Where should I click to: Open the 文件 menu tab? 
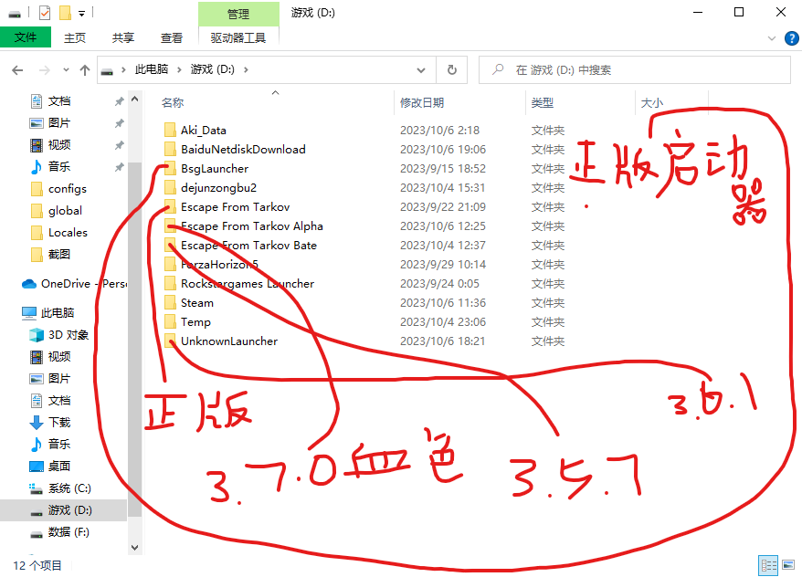tap(26, 37)
